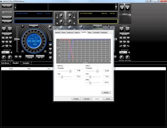Toggle the left deck effect on/off button
Screen dimensions: 167x128
point(11,52)
